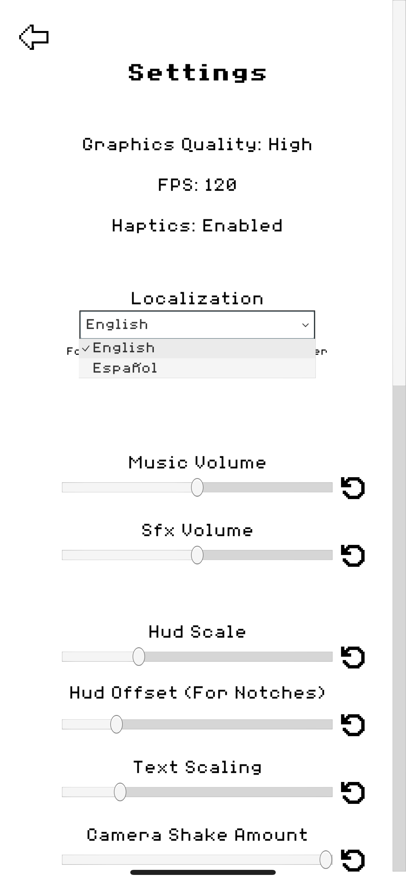Reset Hud Scale to default
Screen dimensions: 406x883
click(353, 657)
